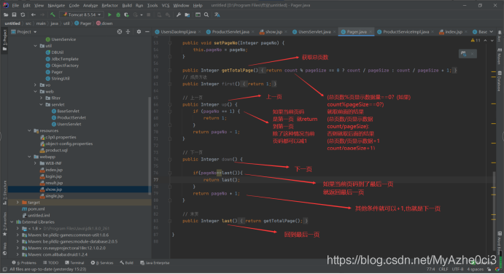Switch to the ProductServlet.java editor tab

[x=230, y=32]
